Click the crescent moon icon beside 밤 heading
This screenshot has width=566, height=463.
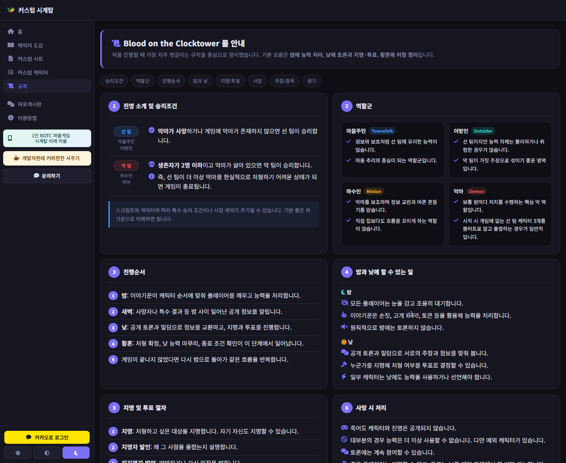(x=343, y=292)
